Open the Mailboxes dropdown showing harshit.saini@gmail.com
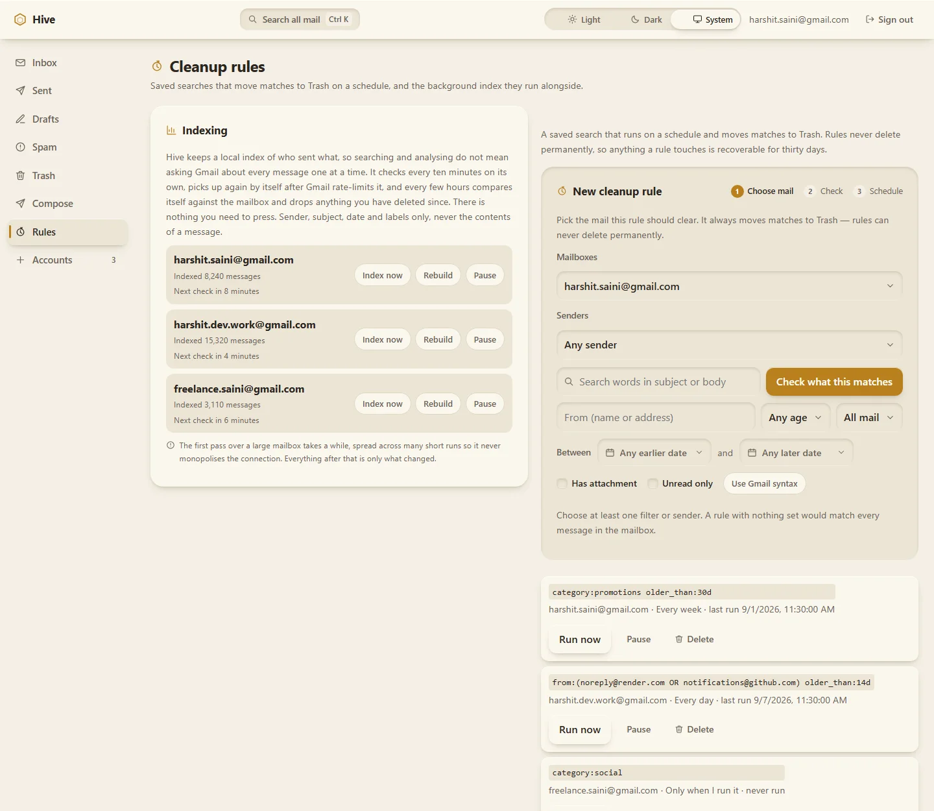Image resolution: width=934 pixels, height=811 pixels. 730,286
